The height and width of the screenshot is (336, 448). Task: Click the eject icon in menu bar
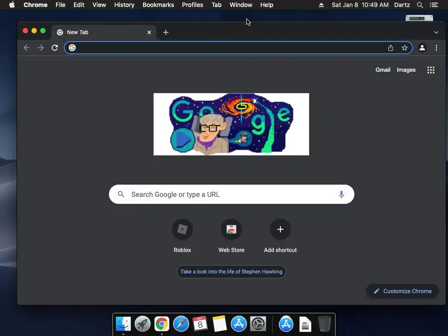pos(321,5)
